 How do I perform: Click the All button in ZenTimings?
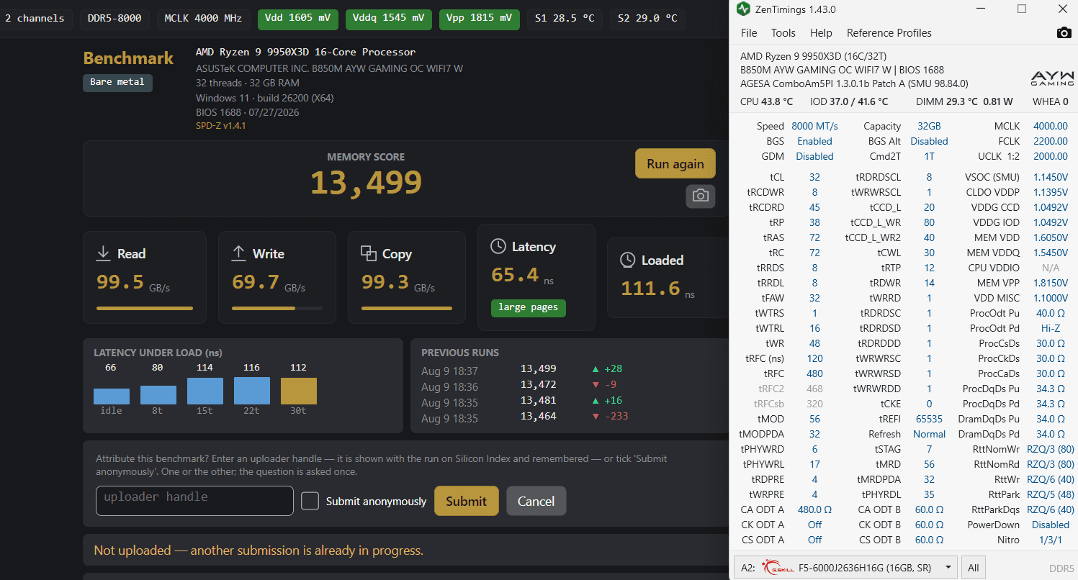coord(974,568)
